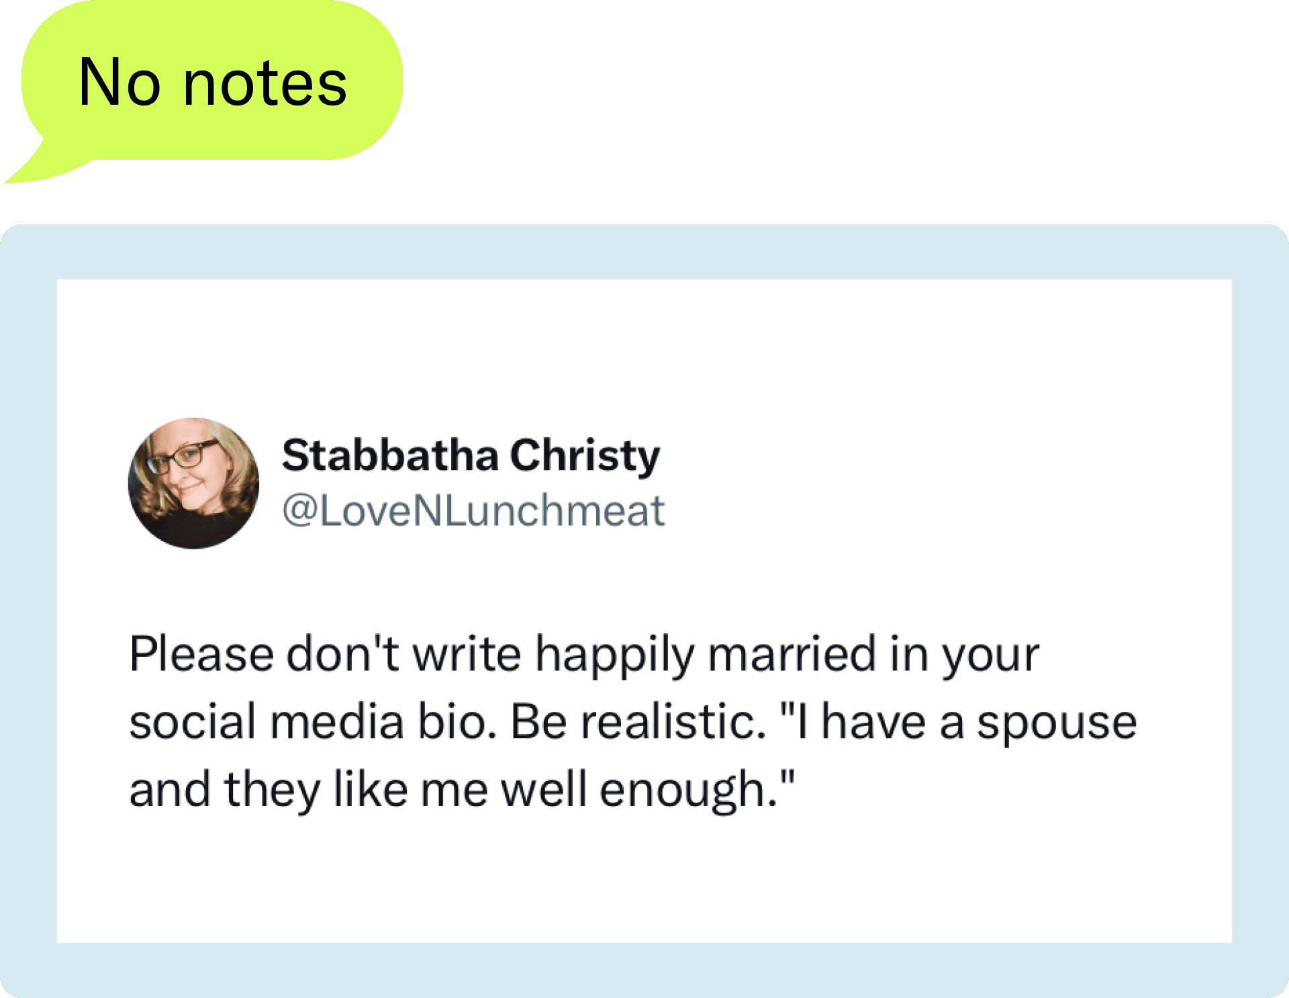The height and width of the screenshot is (998, 1289).
Task: Click the words "Be realistic."
Action: (x=638, y=723)
